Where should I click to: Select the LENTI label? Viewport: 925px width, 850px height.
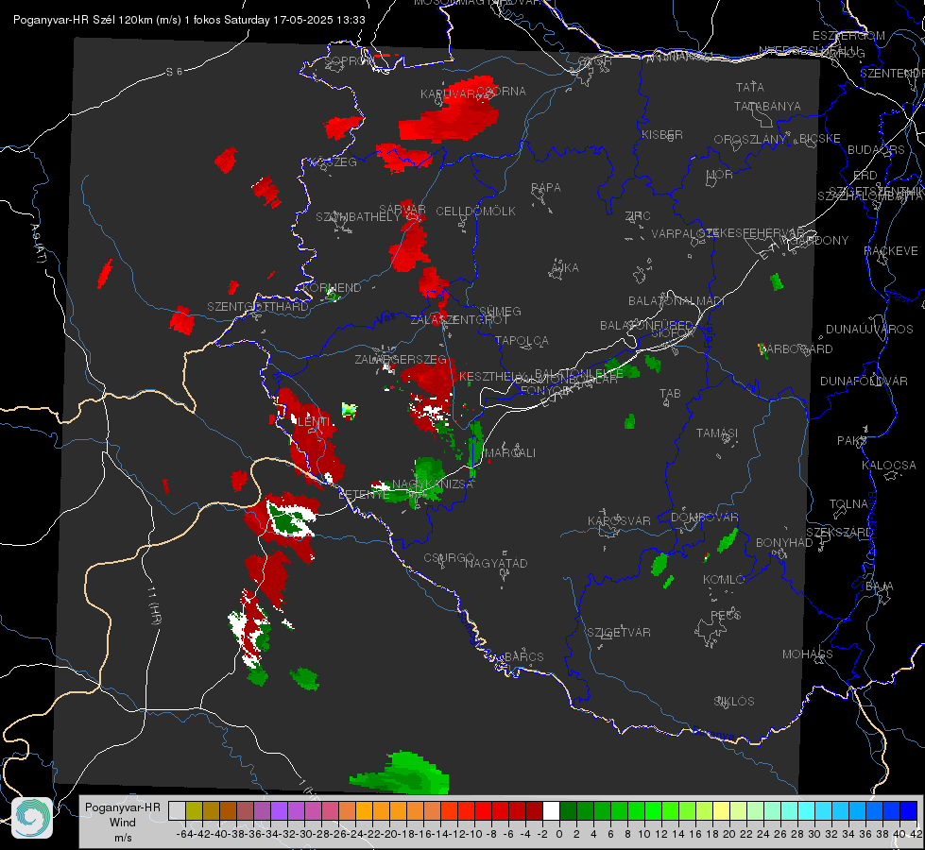314,422
